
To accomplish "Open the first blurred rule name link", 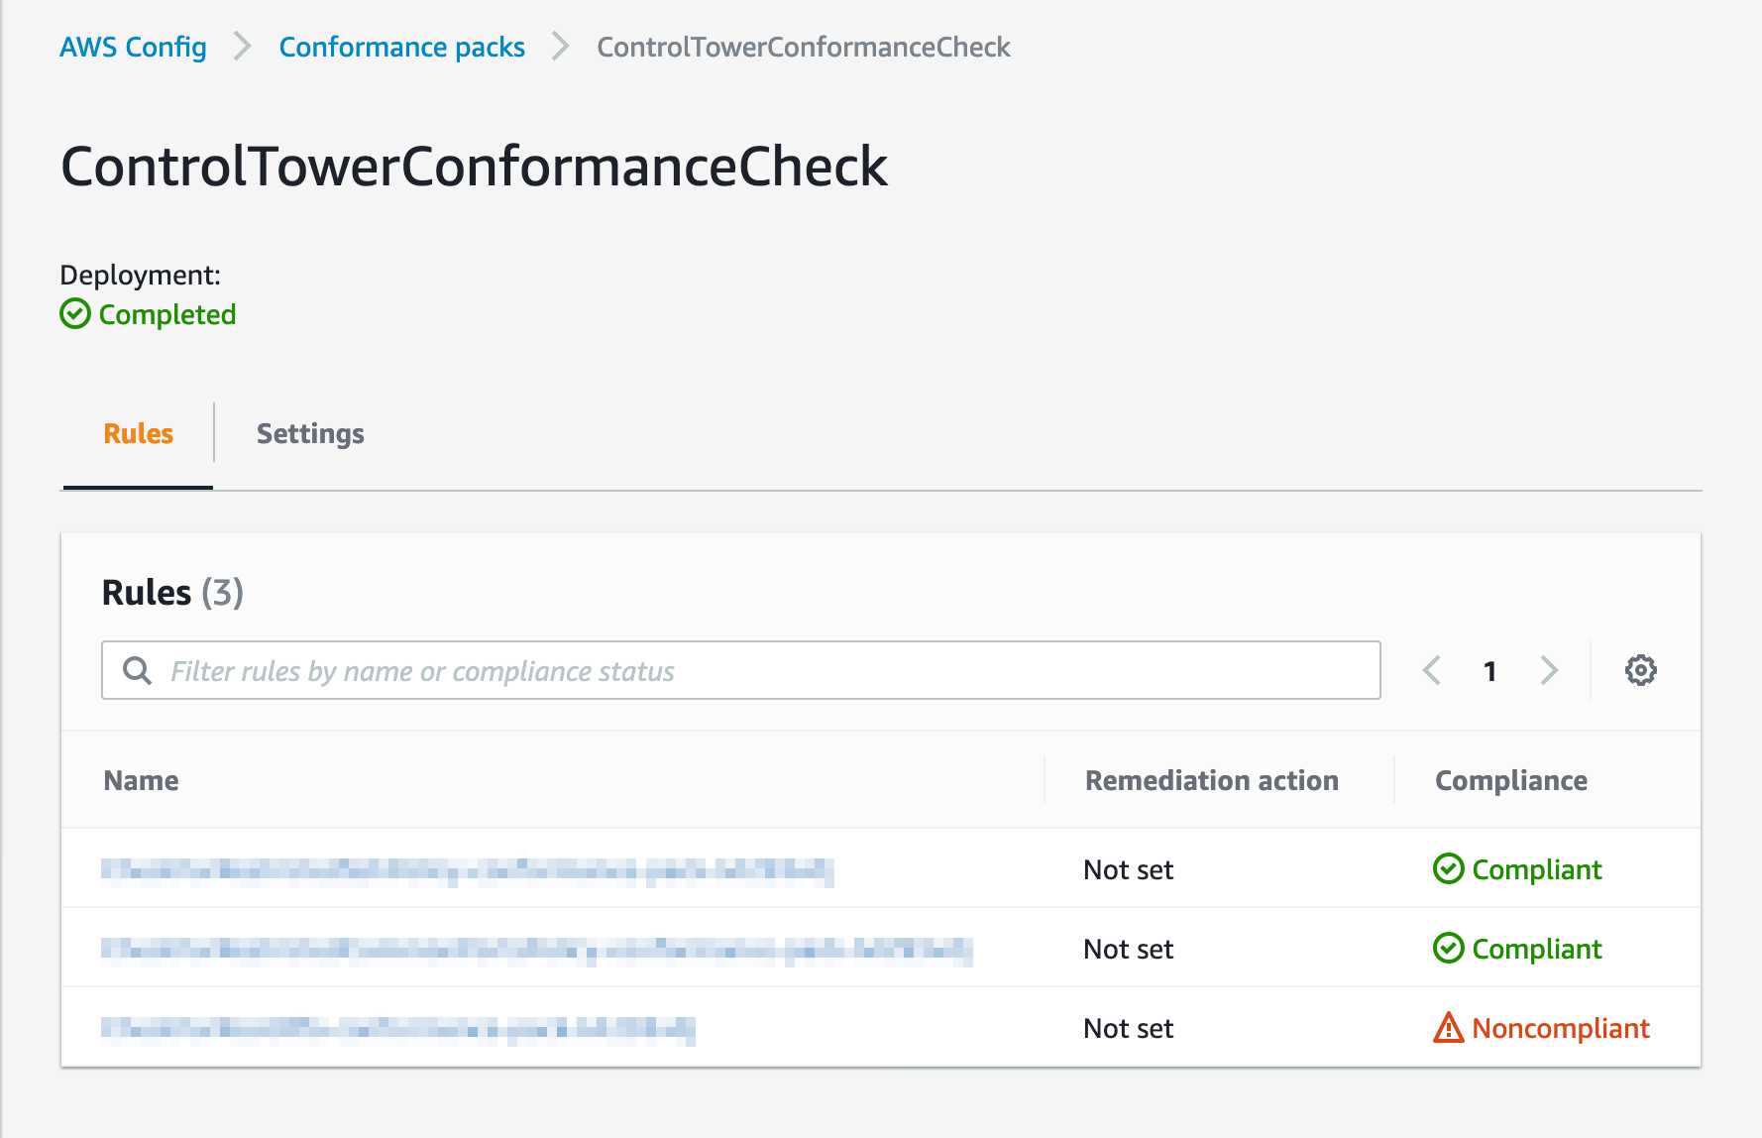I will click(468, 870).
